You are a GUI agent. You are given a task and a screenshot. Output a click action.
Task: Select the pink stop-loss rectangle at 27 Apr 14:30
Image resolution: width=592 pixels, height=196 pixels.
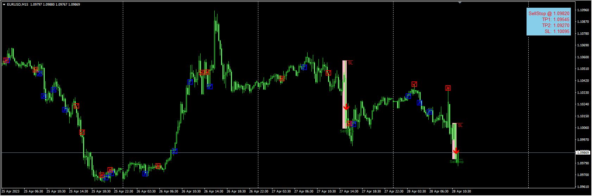click(x=345, y=94)
